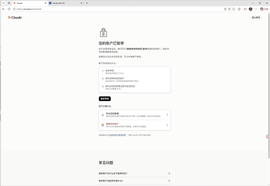Click step 2 我们将审核您的账户
Screen dimensions: 270x186
115,78
